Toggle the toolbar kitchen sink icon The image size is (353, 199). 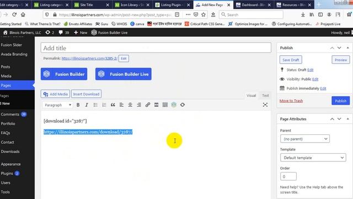(165, 105)
